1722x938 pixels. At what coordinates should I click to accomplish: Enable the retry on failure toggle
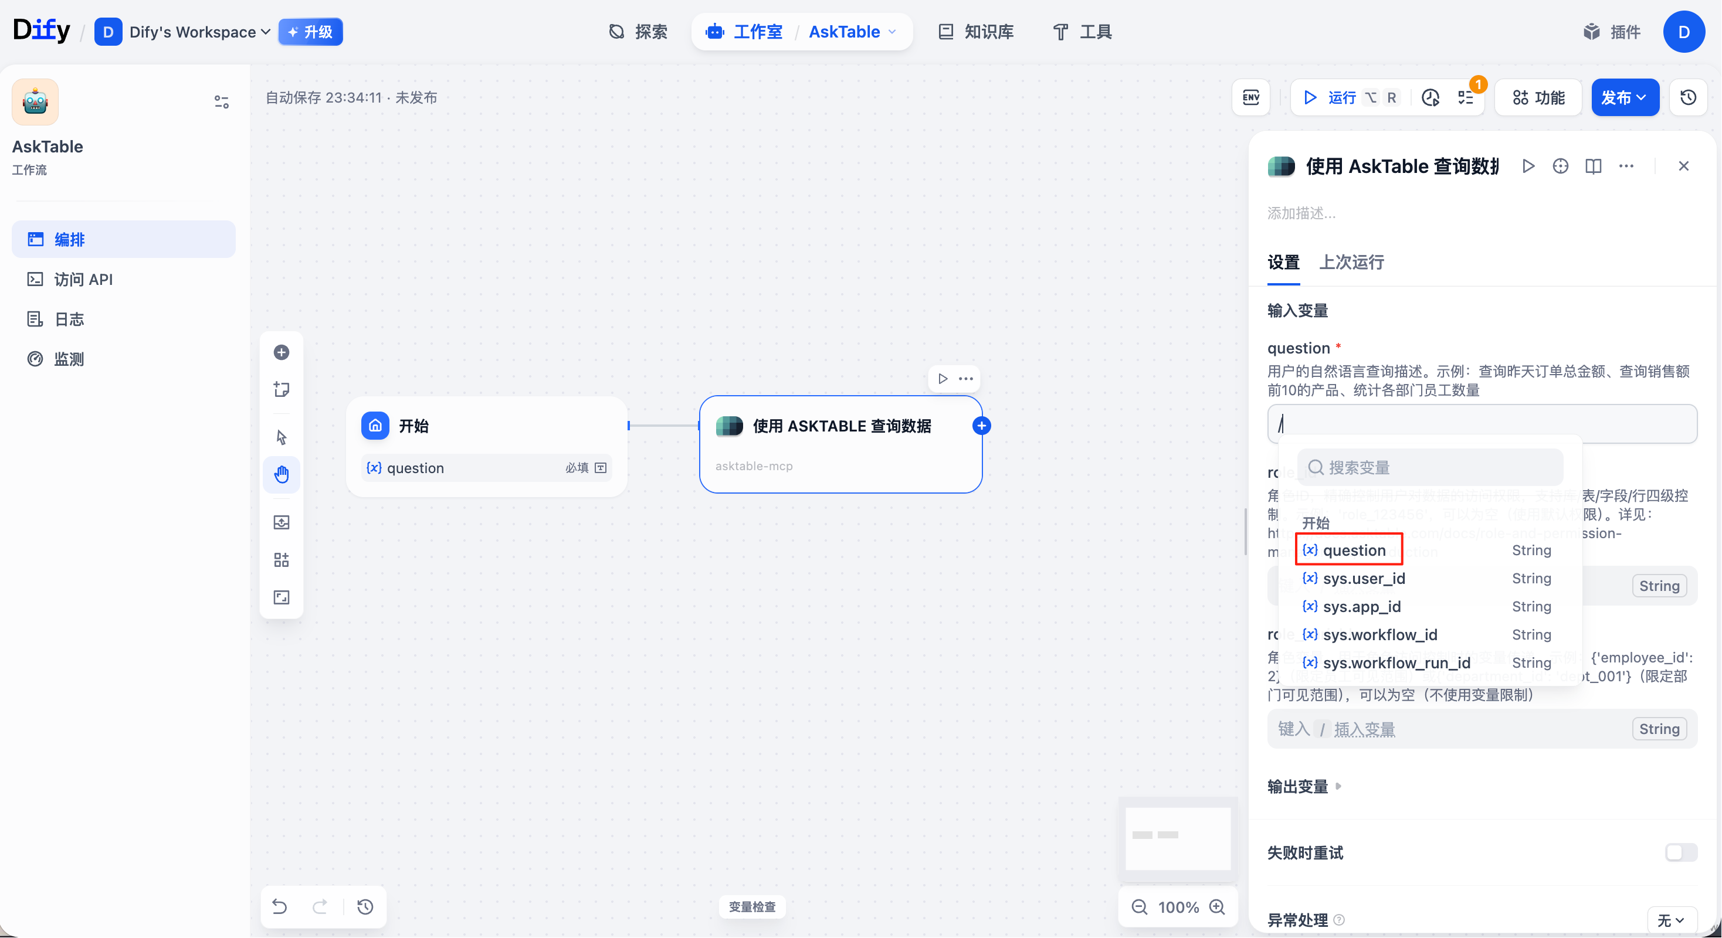click(1680, 852)
